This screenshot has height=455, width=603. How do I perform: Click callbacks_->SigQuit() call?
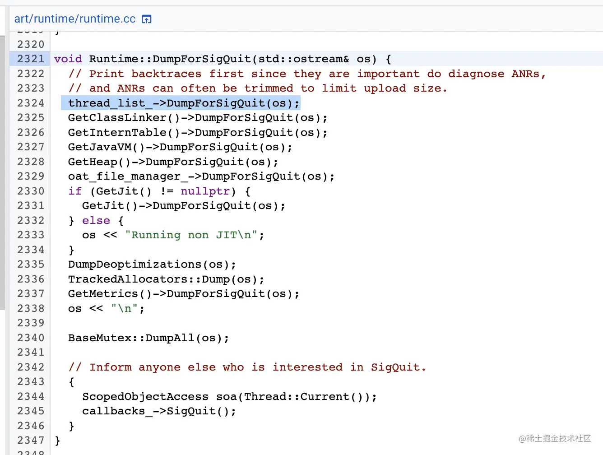[x=159, y=411]
